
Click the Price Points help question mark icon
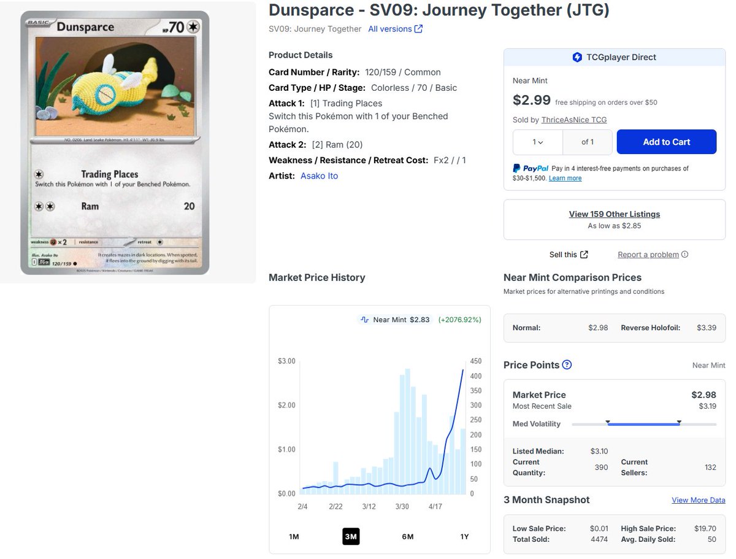(567, 365)
